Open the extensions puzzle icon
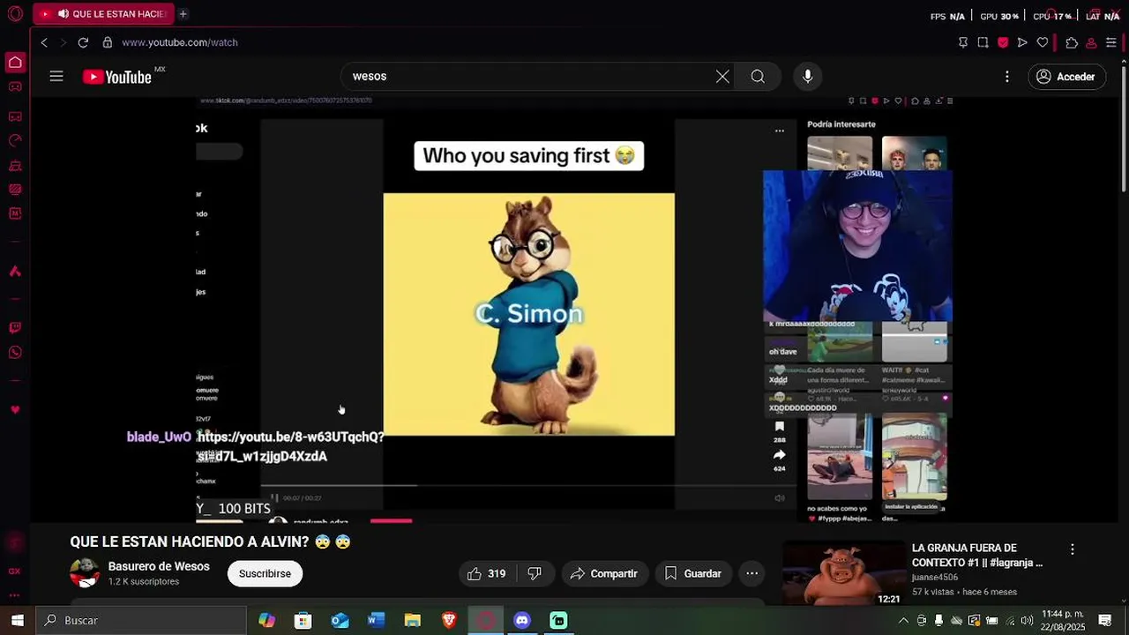 tap(1072, 42)
